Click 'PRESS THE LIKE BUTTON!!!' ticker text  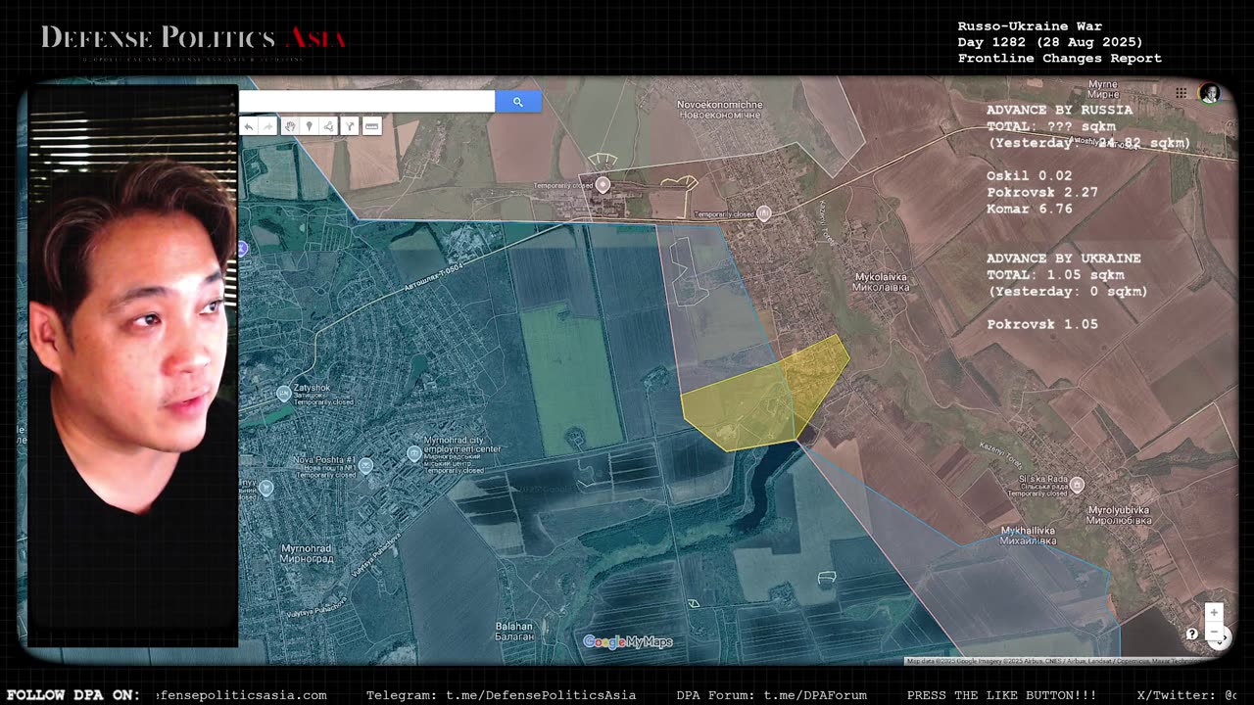point(1001,695)
